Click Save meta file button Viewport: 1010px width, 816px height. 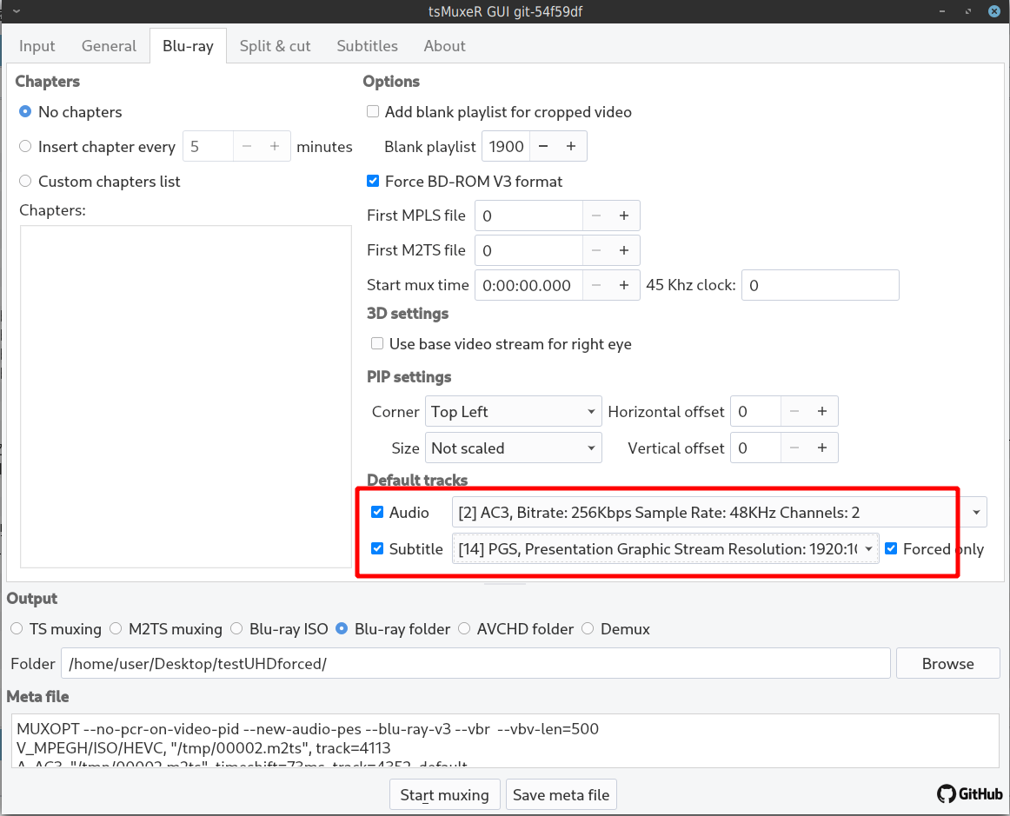point(561,795)
